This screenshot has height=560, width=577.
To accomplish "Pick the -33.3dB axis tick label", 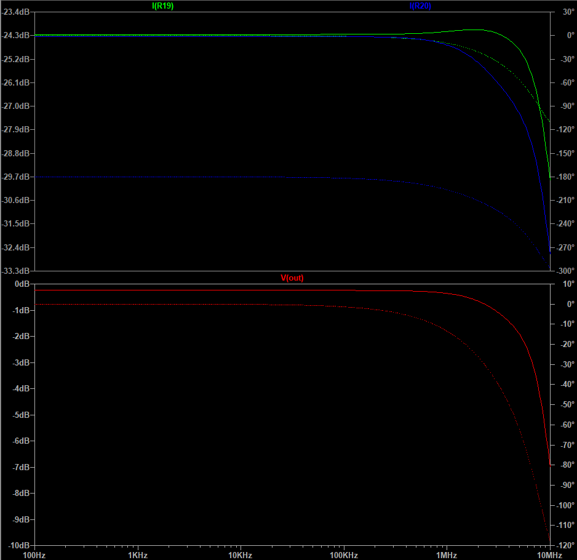I will (x=15, y=271).
